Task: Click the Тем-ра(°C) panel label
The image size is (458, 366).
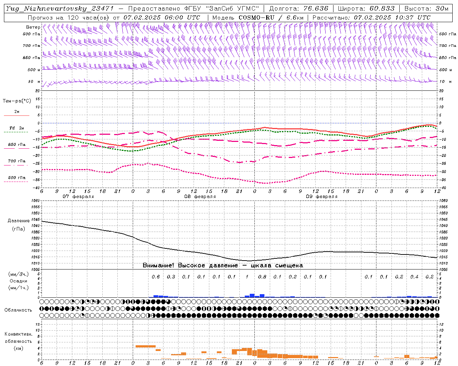Action: point(17,101)
